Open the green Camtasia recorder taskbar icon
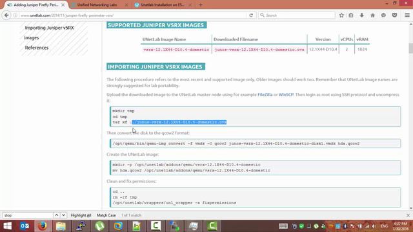 coord(212,226)
